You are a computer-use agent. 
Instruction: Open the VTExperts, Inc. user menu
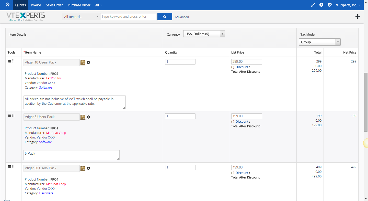(348, 5)
